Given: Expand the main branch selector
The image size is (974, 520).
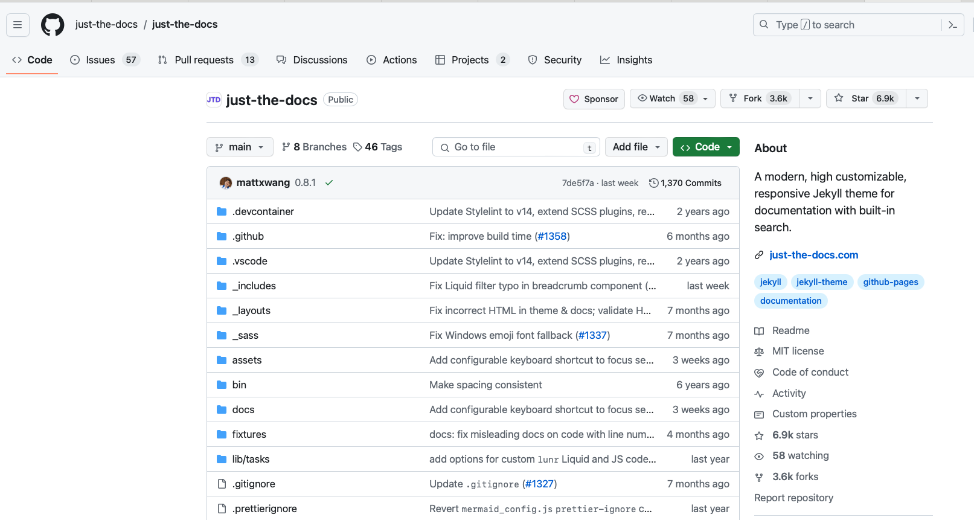Looking at the screenshot, I should tap(240, 147).
